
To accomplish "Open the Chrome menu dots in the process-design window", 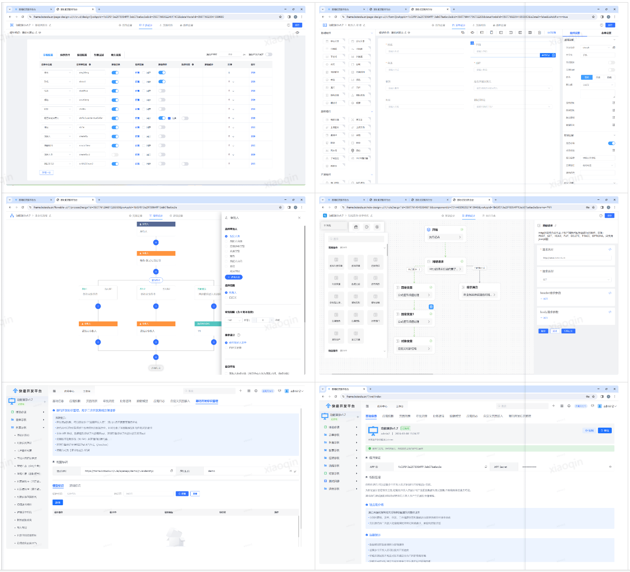I will click(302, 207).
